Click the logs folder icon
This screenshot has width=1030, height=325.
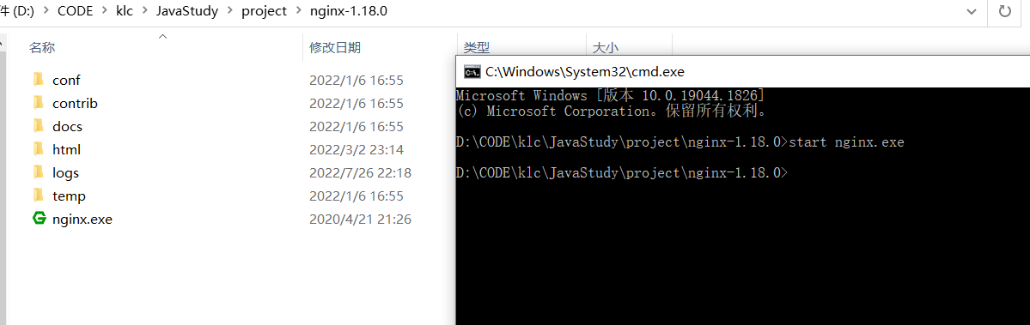pos(38,172)
